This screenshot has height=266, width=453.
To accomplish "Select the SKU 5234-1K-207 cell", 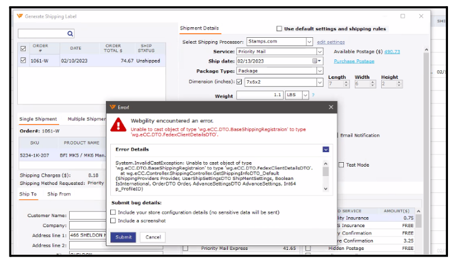I will coord(35,155).
